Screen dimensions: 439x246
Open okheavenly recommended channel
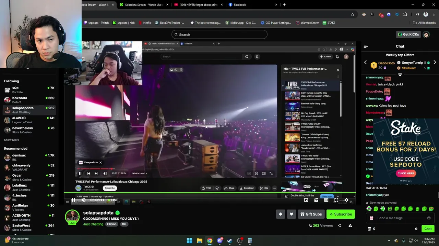[x=29, y=167]
